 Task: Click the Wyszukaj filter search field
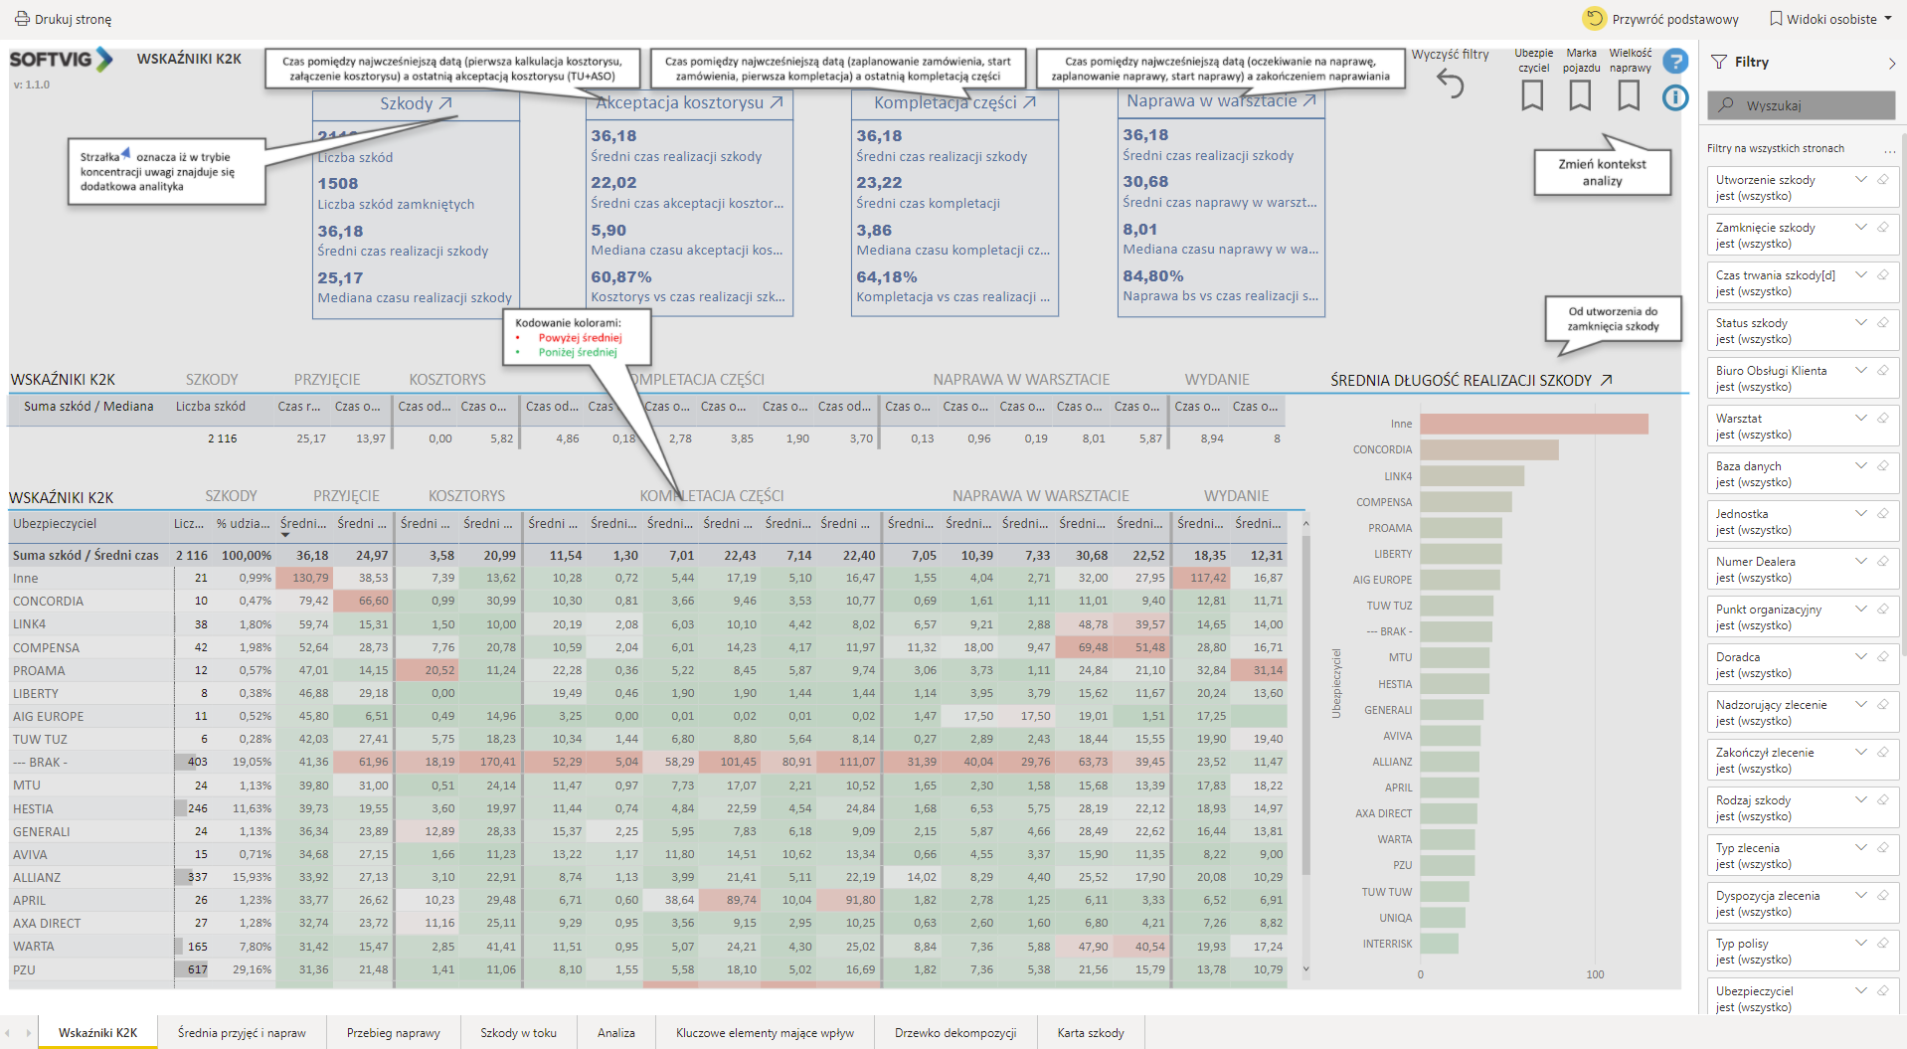(1802, 105)
